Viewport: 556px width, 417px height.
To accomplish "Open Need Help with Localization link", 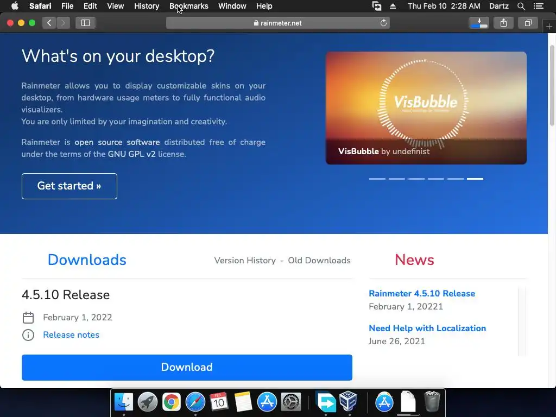I will [x=427, y=328].
